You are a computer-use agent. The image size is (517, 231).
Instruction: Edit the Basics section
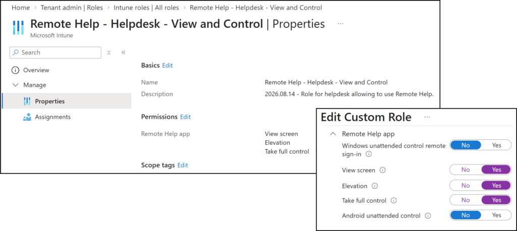[168, 65]
